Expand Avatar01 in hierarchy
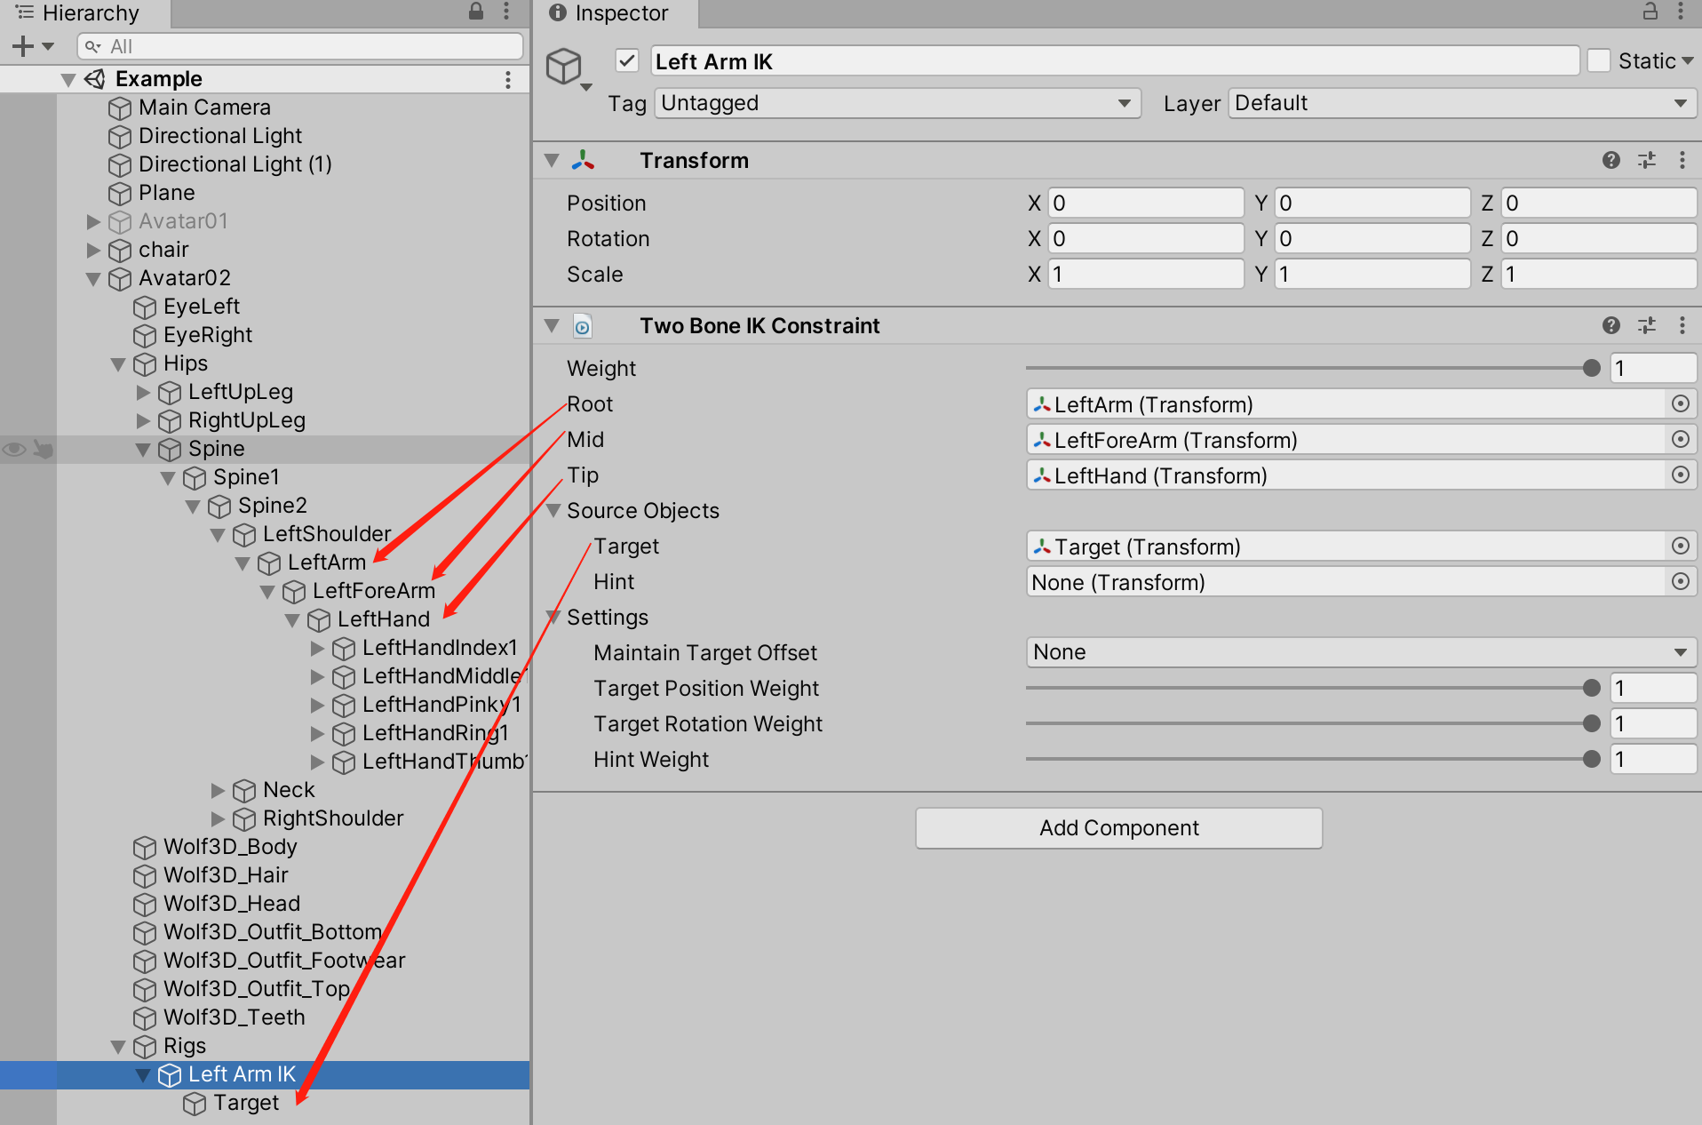This screenshot has height=1125, width=1702. 93,221
